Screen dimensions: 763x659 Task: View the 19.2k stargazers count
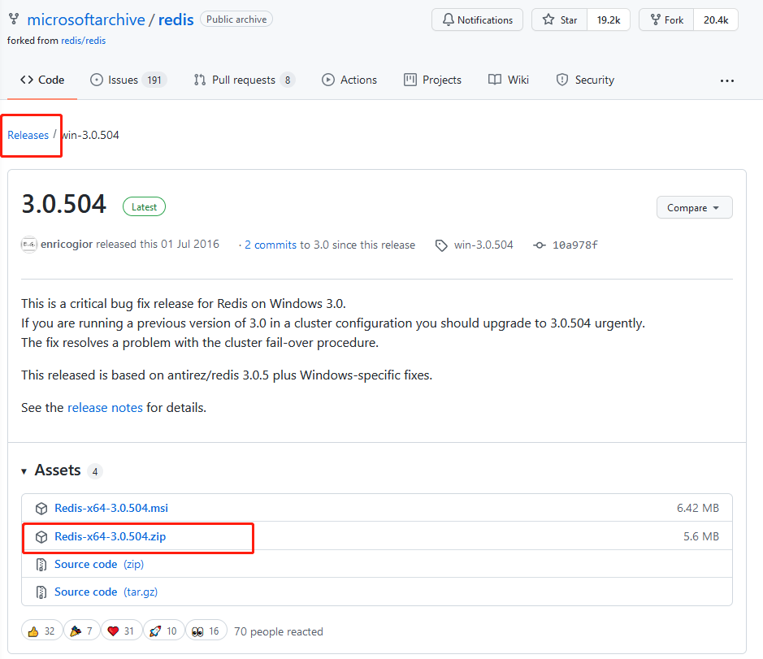[609, 20]
